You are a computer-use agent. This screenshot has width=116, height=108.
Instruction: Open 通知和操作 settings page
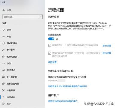coord(12,43)
